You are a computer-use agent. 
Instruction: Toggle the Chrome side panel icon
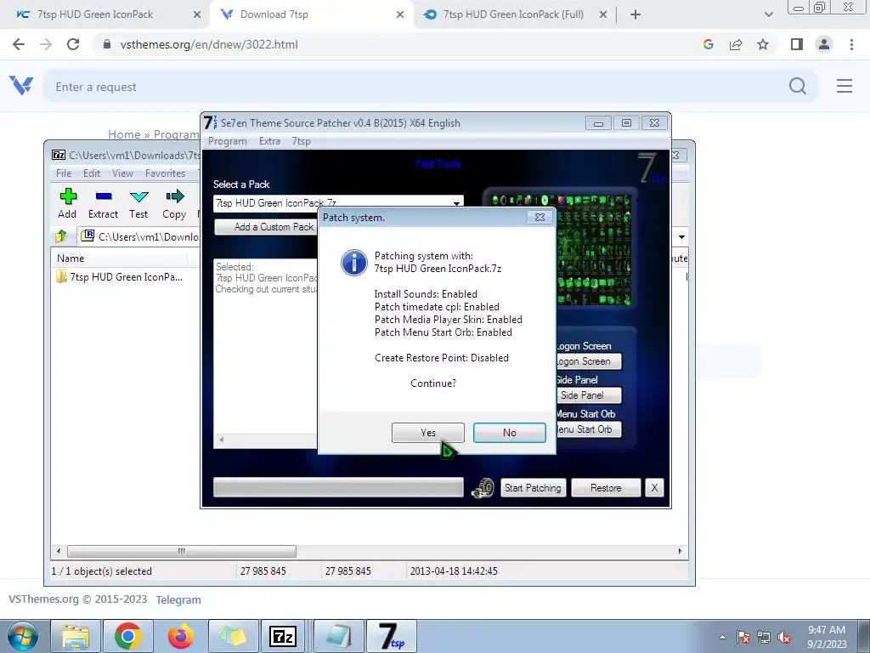pos(797,44)
